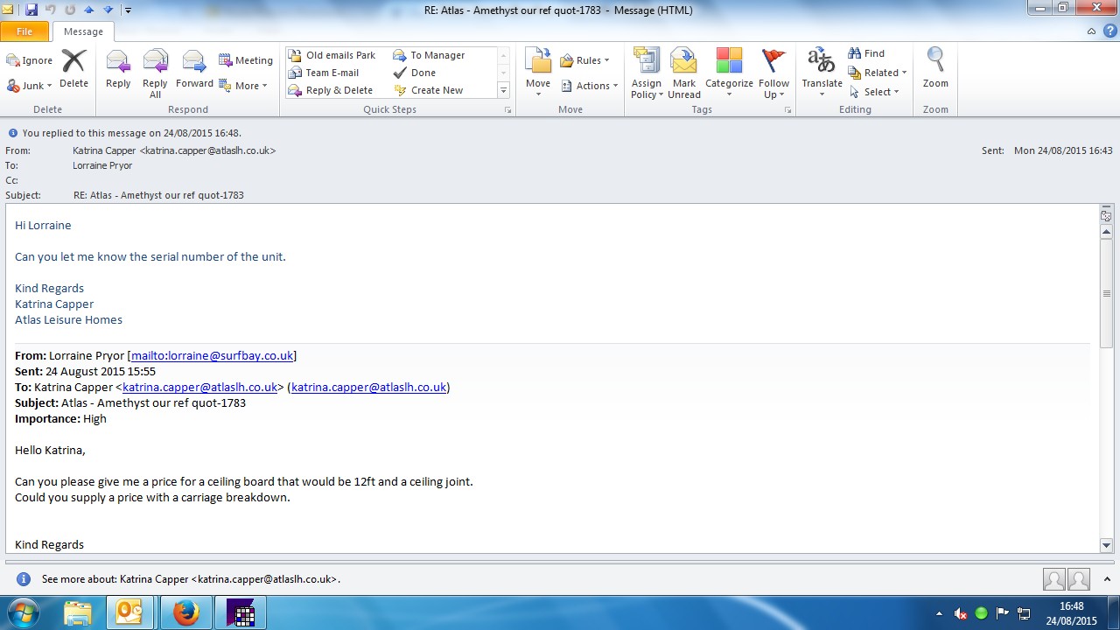The height and width of the screenshot is (630, 1120).
Task: Click the first katrina.capper@atlaslh.co.uk link in To line
Action: point(199,387)
